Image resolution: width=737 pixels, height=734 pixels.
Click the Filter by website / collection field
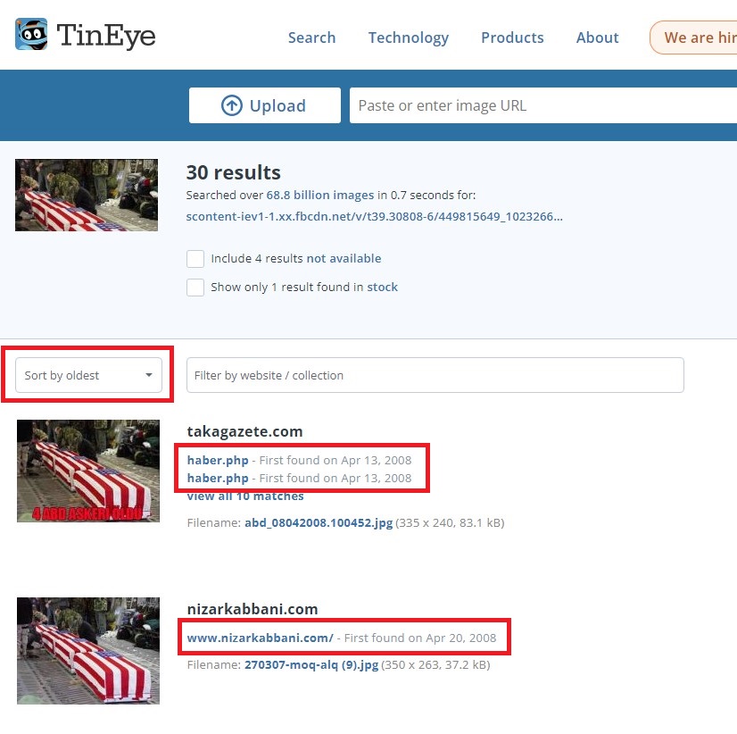[x=435, y=375]
